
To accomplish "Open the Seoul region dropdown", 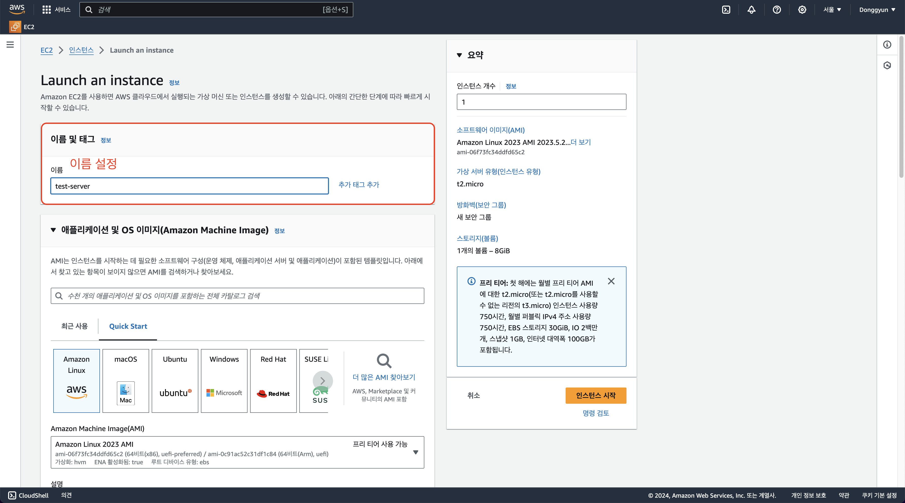I will 832,9.
